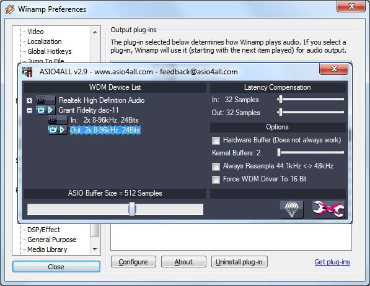Select Realtek High Definition Audio in device list
The width and height of the screenshot is (370, 286).
pyautogui.click(x=102, y=100)
